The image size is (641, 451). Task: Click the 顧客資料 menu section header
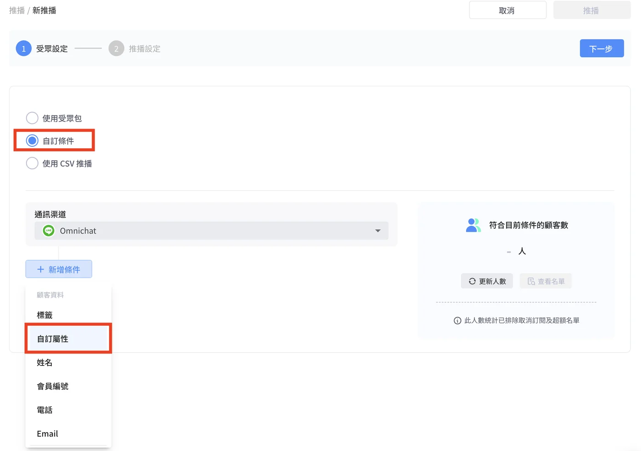point(50,295)
